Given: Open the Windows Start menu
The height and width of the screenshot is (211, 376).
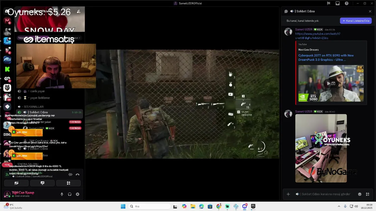Looking at the screenshot, I should [123, 206].
